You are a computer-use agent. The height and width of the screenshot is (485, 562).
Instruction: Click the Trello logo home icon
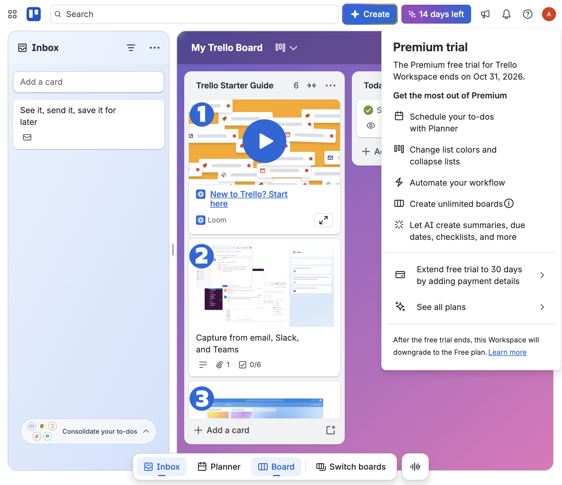pos(34,14)
